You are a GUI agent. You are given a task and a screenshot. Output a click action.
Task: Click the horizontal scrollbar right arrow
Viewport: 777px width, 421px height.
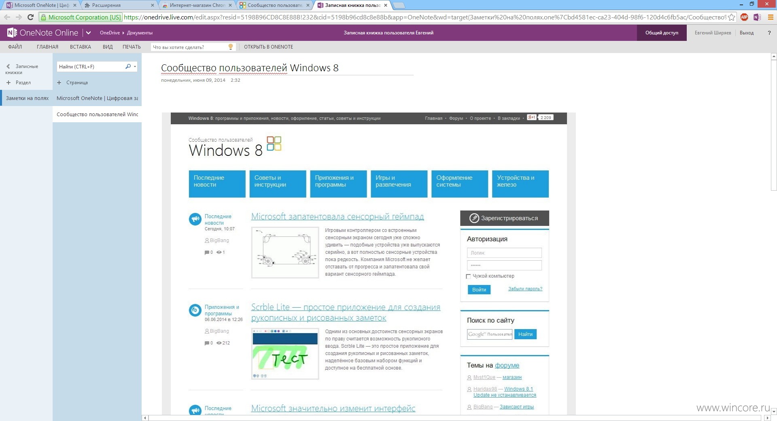point(767,418)
